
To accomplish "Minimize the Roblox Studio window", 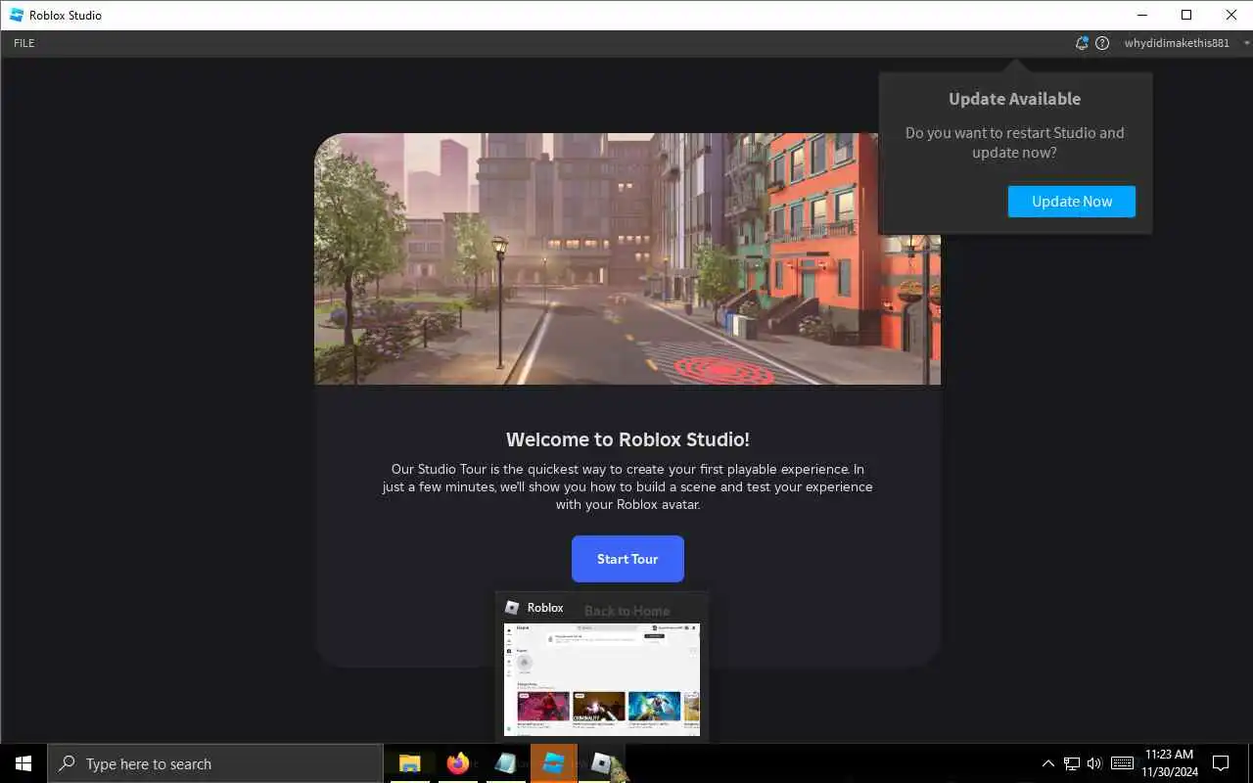I will click(x=1142, y=15).
